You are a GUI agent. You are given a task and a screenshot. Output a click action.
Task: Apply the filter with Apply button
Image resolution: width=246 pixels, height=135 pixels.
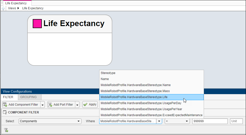(90, 104)
